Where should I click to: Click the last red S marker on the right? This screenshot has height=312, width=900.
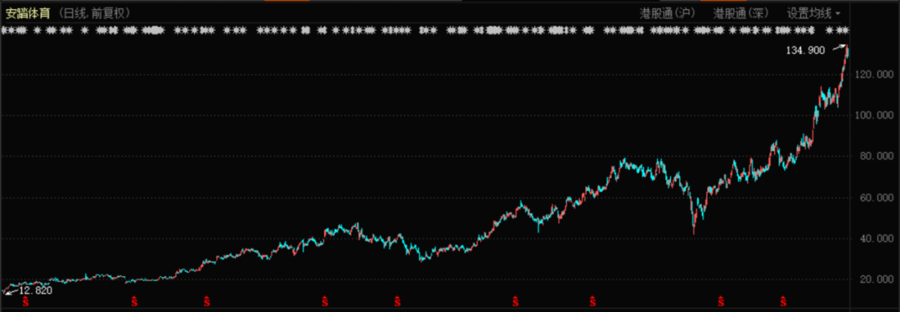(782, 301)
